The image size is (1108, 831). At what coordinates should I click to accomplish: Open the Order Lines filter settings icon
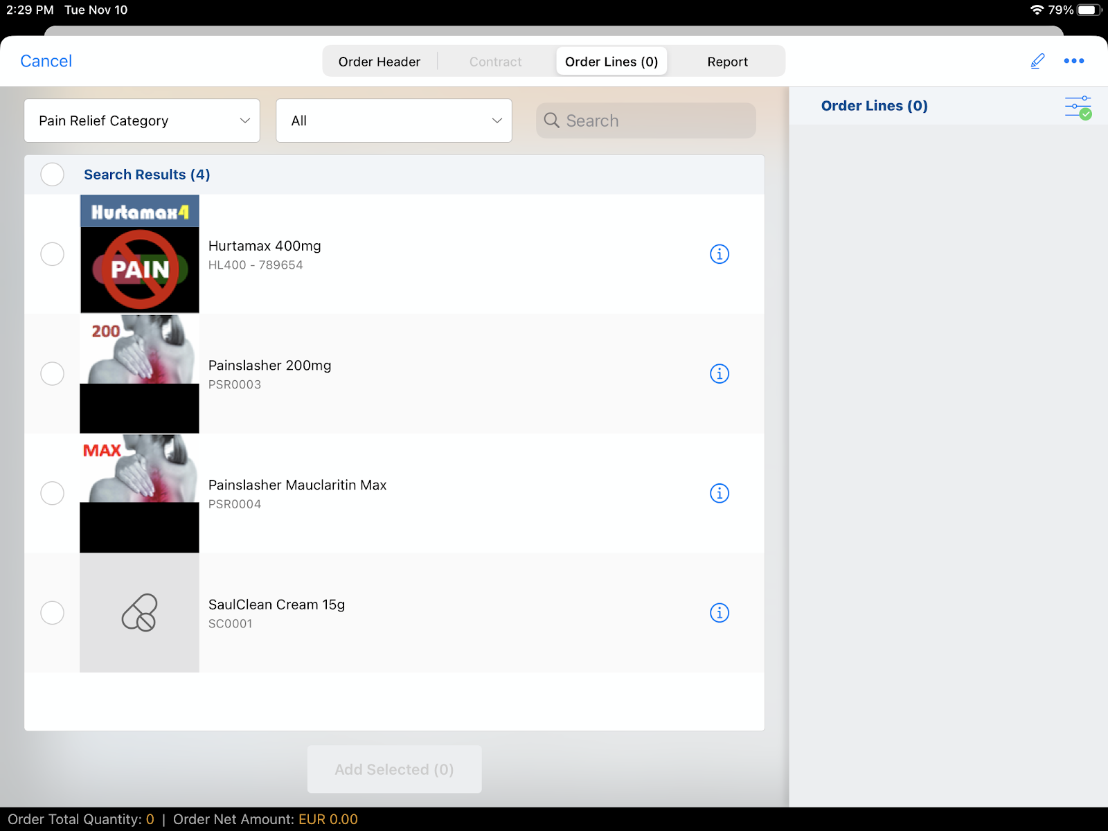coord(1078,107)
